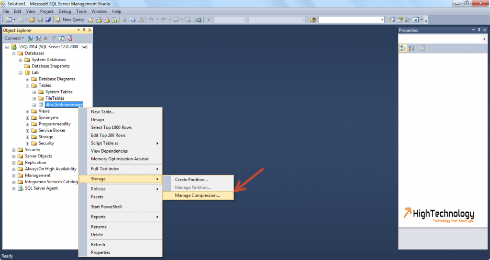Expand the dbo.Gridviewimage table node
Viewport: 490px width, 260px height.
[x=34, y=105]
